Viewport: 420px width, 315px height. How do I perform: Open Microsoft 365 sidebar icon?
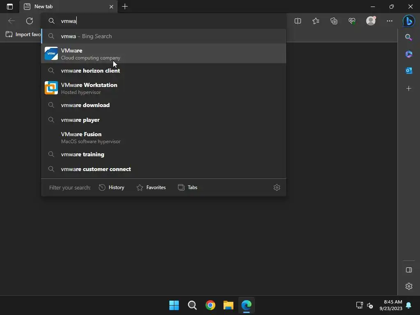[409, 54]
